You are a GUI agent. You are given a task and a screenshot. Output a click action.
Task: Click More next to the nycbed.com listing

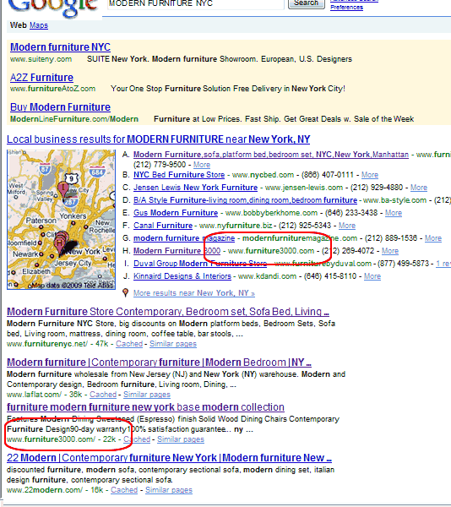pos(370,175)
